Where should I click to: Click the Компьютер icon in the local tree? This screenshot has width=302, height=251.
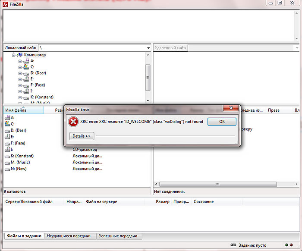pos(20,55)
